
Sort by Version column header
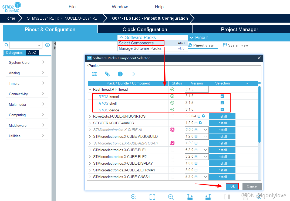click(197, 83)
